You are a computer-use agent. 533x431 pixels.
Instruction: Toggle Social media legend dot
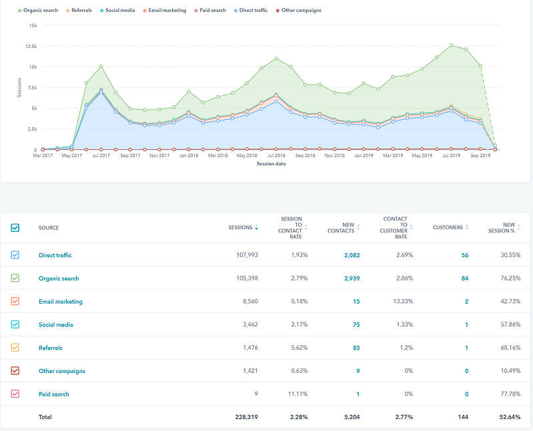(x=101, y=11)
